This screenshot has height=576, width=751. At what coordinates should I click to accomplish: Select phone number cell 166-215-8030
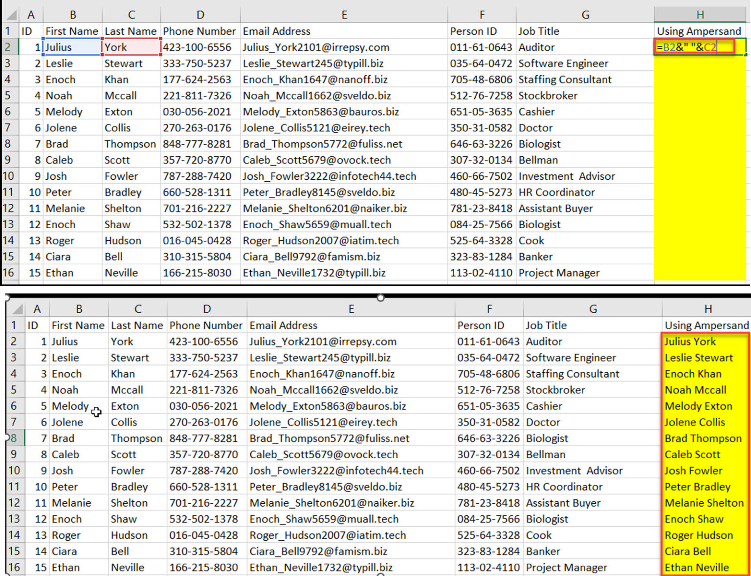click(x=205, y=567)
